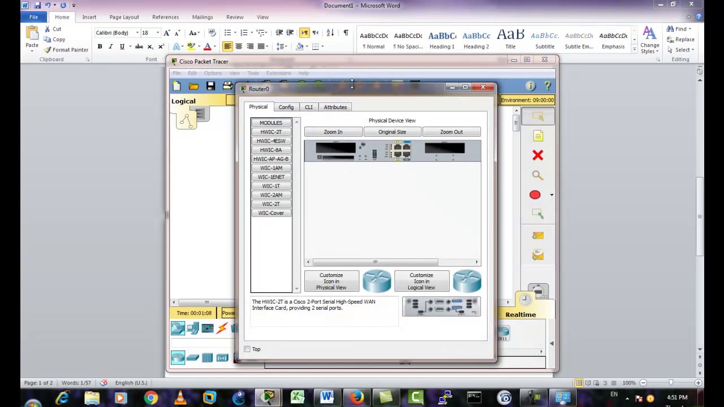
Task: Click the Add Complex PDU envelope icon
Action: [x=537, y=256]
